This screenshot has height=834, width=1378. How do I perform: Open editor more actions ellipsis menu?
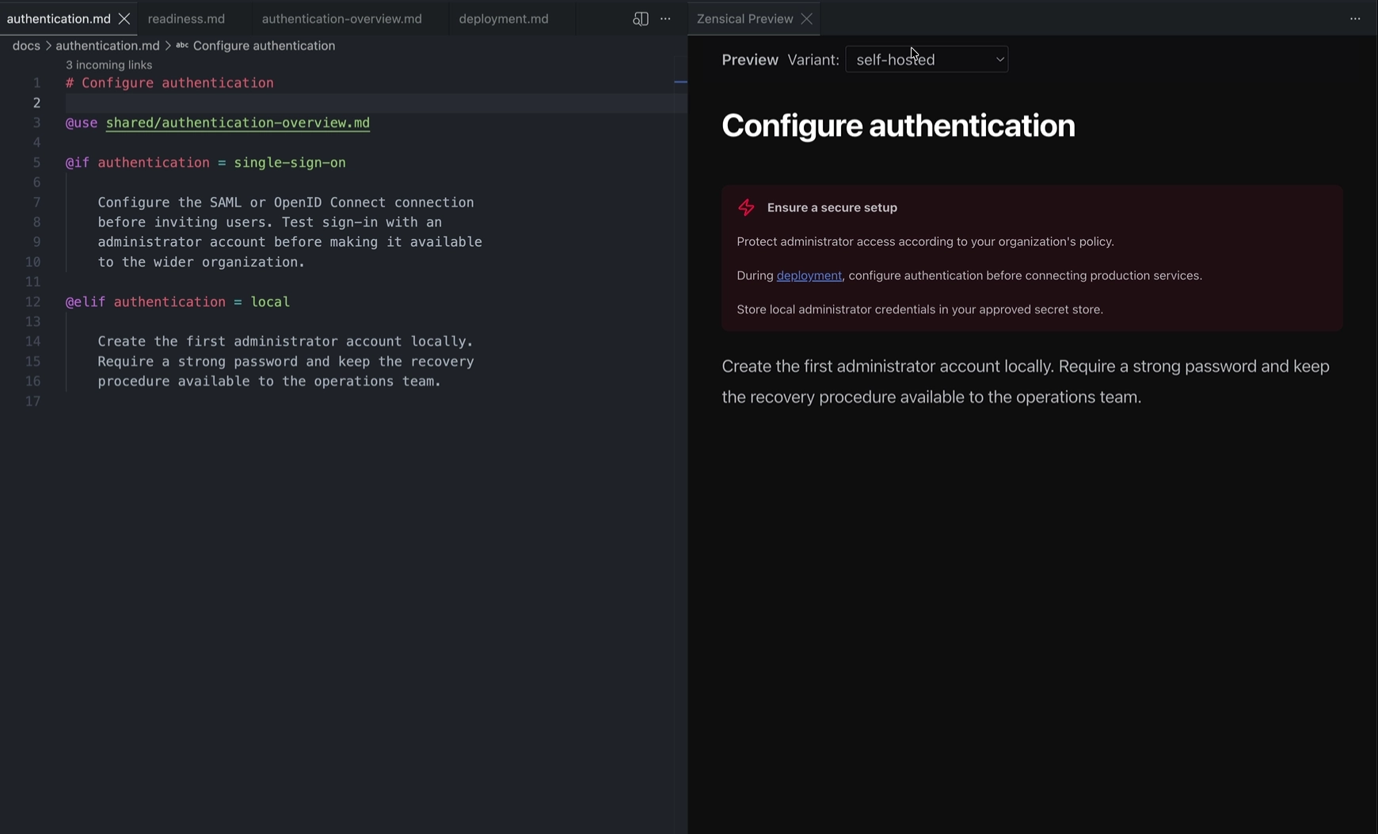pyautogui.click(x=665, y=18)
